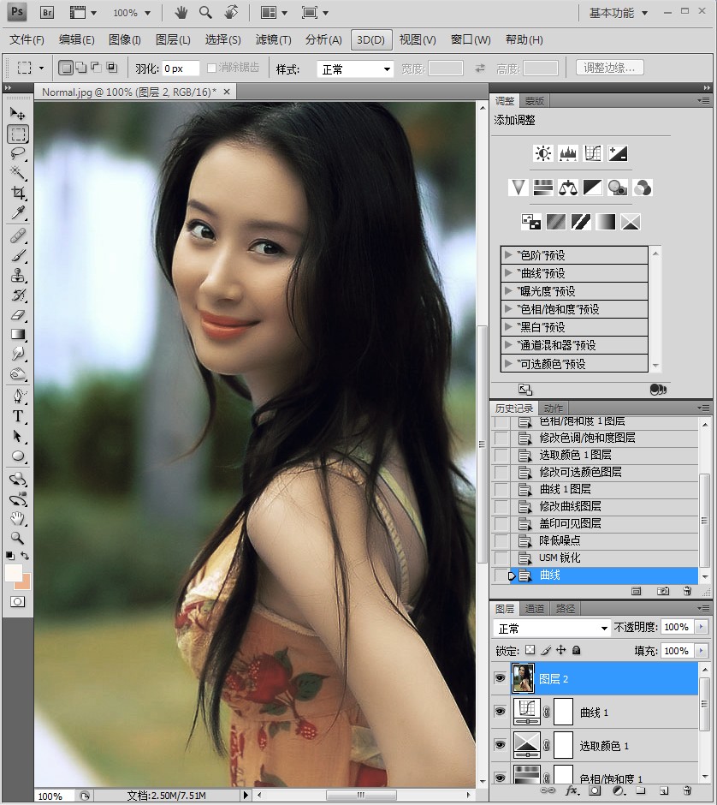Click the Color Balance adjustment icon
This screenshot has height=805, width=717.
[568, 187]
